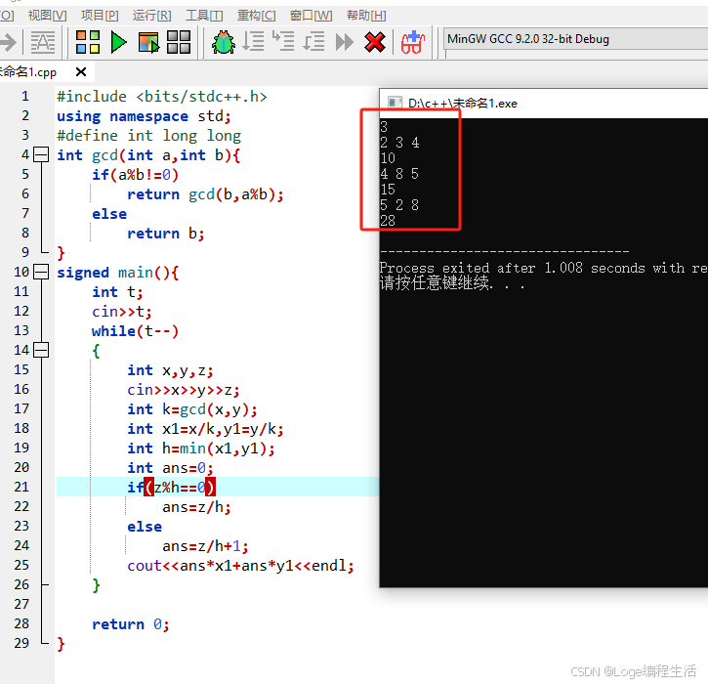Image resolution: width=708 pixels, height=684 pixels.
Task: Collapse the gcd function fold at line 4
Action: tap(41, 154)
